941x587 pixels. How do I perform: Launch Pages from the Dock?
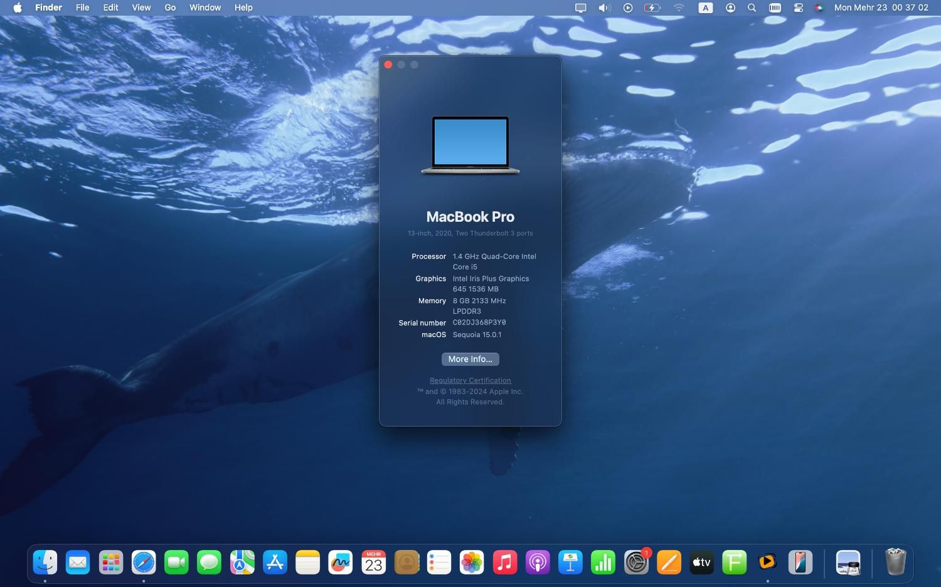point(669,562)
